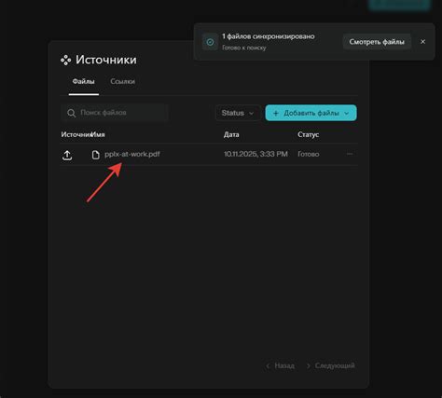
Task: Click the sync checkmark icon in notification
Action: tap(210, 42)
